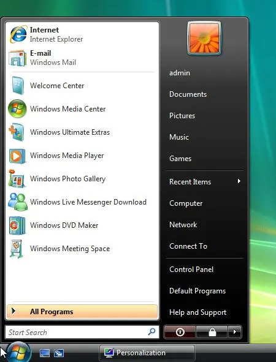
Task: Focus the Start Search box
Action: [x=82, y=332]
